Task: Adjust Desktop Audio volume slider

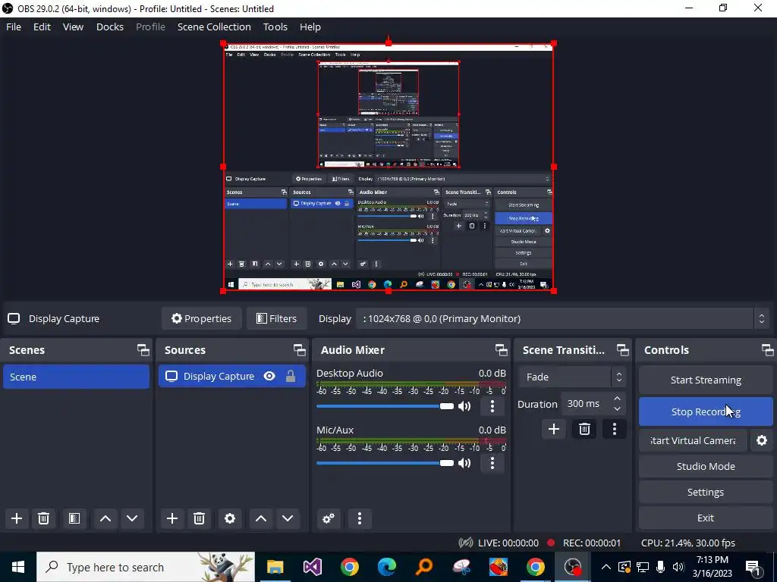Action: pos(385,406)
